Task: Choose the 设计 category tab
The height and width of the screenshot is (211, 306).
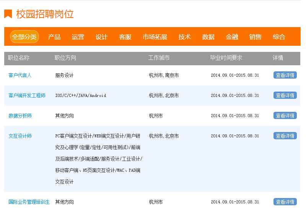Action: [101, 37]
